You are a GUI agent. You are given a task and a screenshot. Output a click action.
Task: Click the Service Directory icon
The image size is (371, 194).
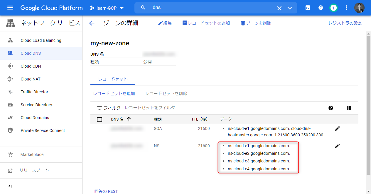pos(10,105)
